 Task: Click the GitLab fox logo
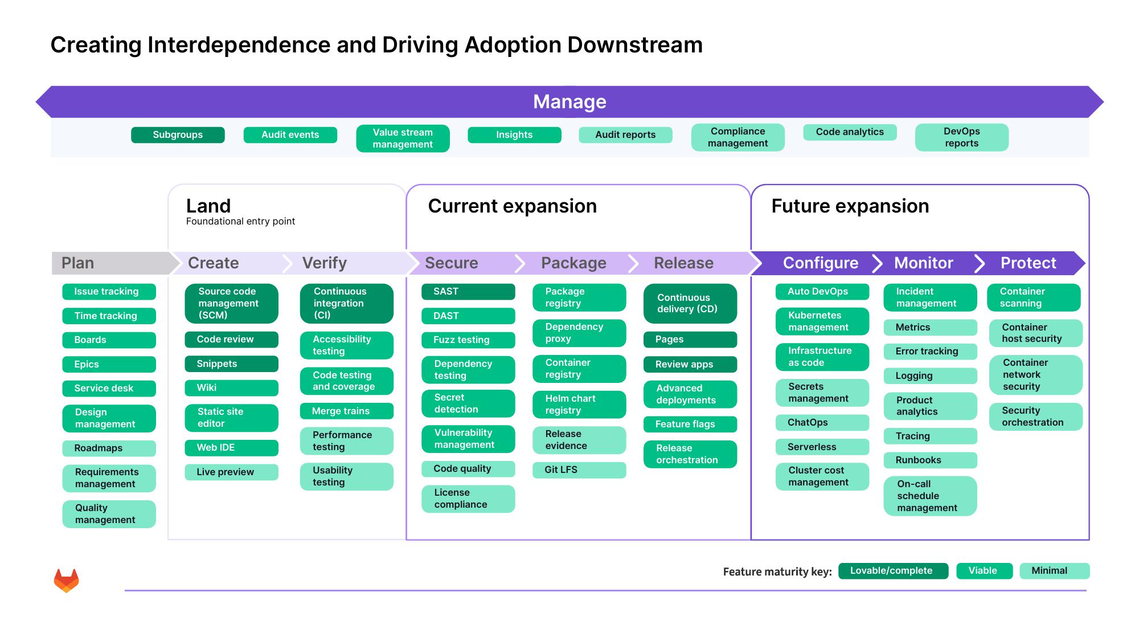[66, 580]
